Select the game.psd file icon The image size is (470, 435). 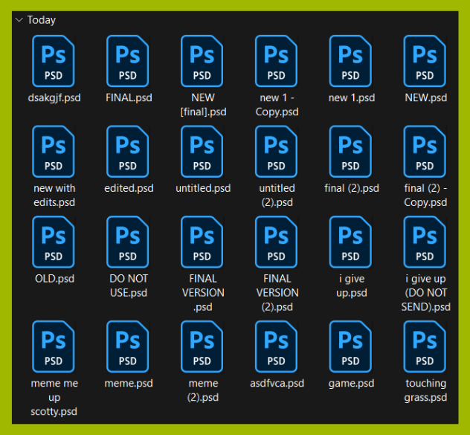pos(351,347)
